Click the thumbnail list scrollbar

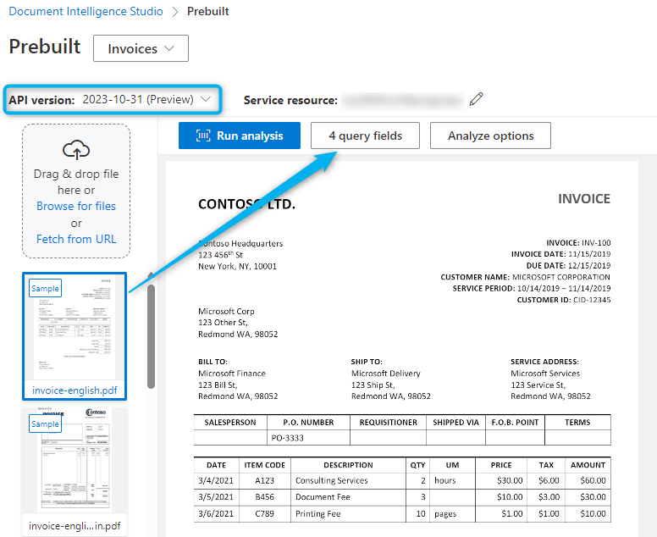coord(152,336)
